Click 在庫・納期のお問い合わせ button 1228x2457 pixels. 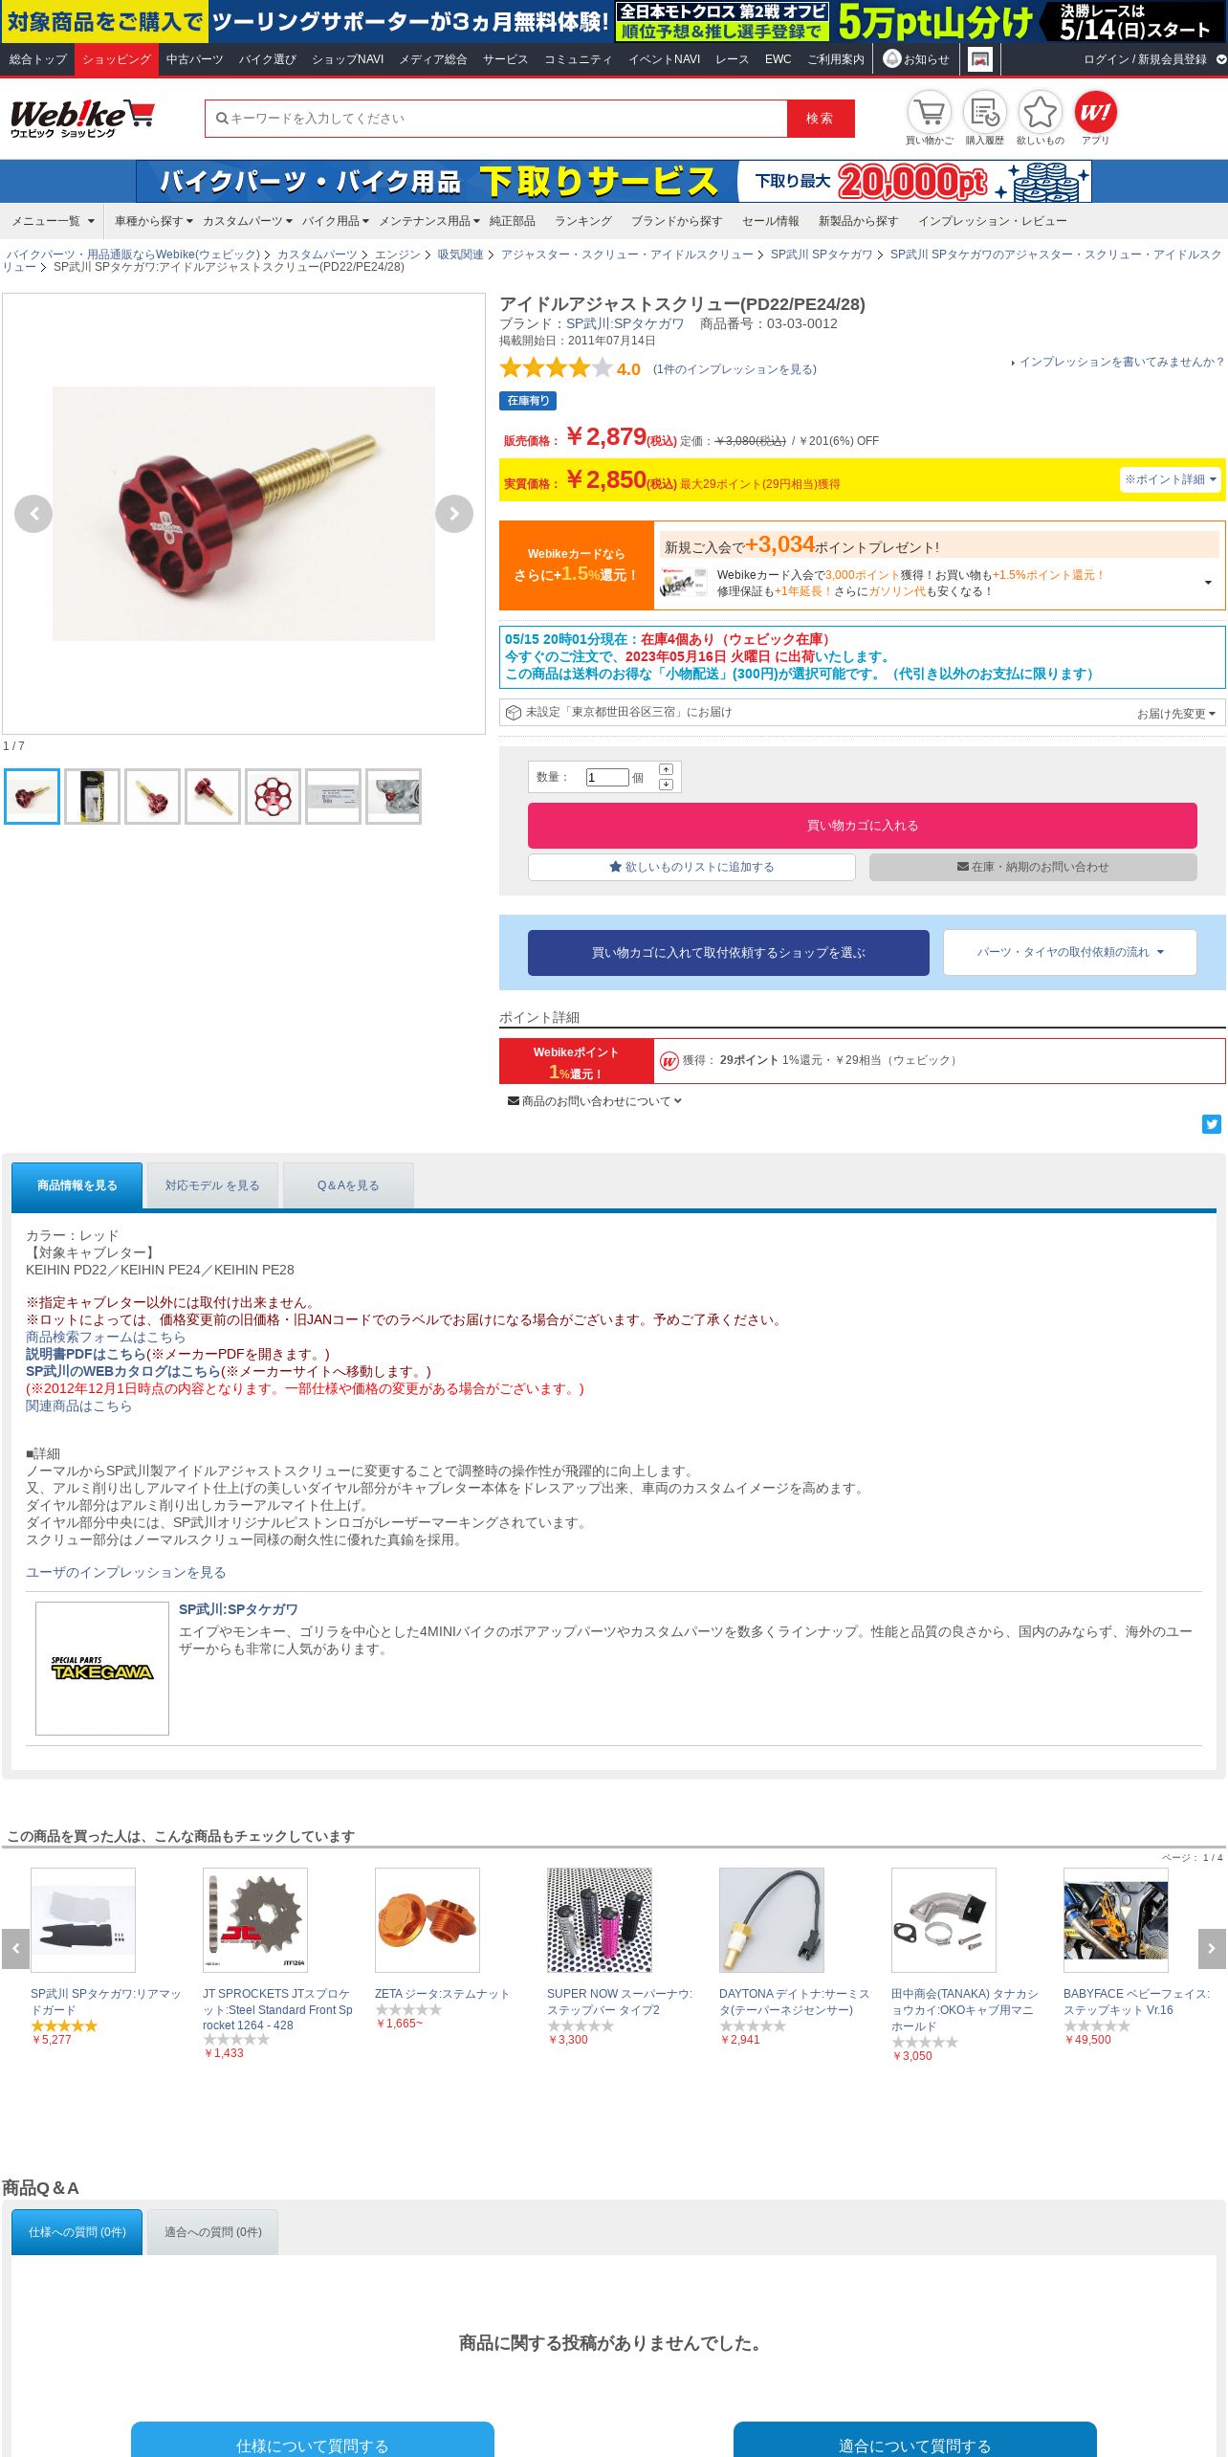click(1033, 867)
